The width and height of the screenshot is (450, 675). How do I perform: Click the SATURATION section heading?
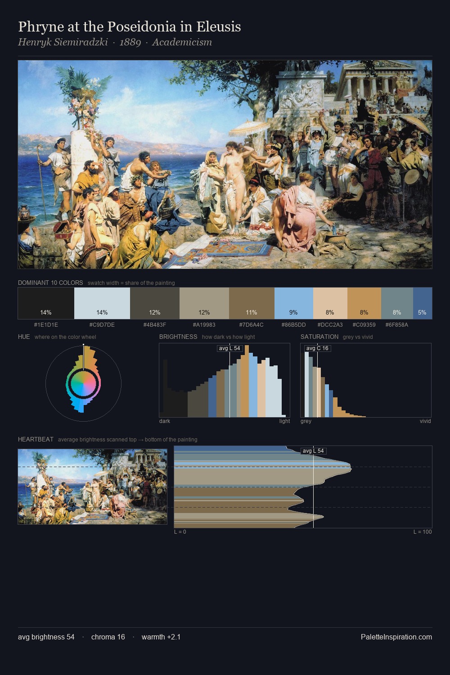click(319, 337)
